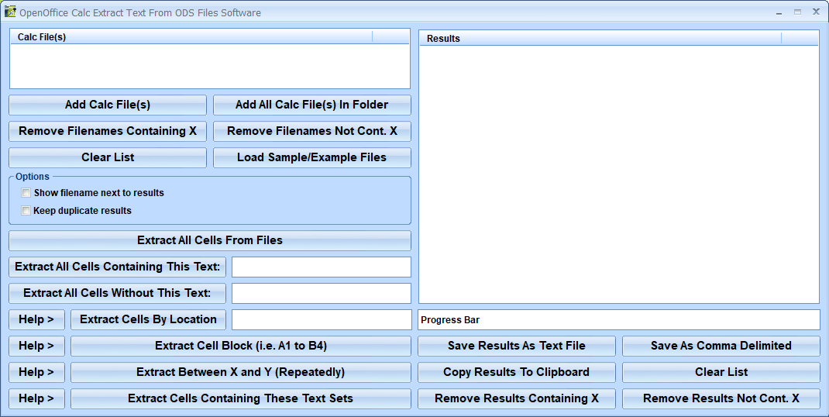Enable Show filename next to results
829x417 pixels.
26,193
